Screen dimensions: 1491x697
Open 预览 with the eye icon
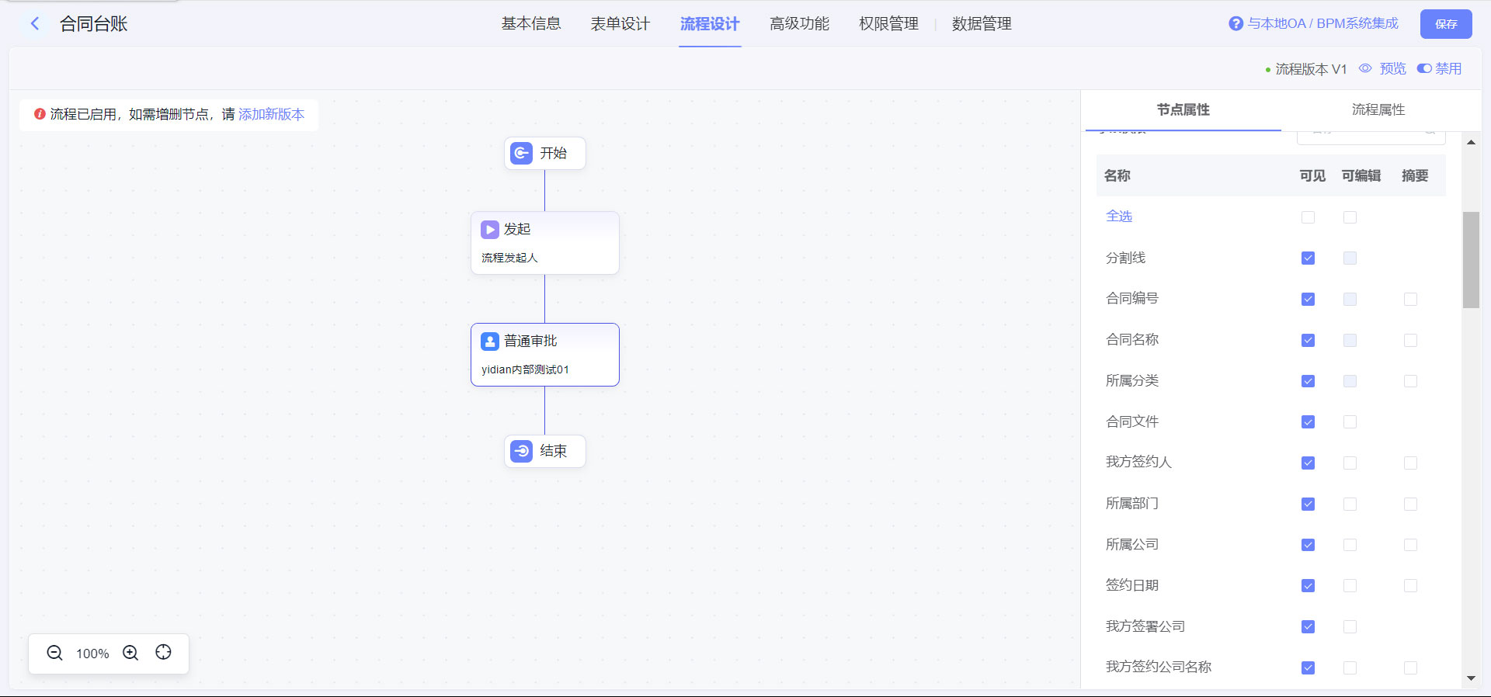coord(1365,68)
